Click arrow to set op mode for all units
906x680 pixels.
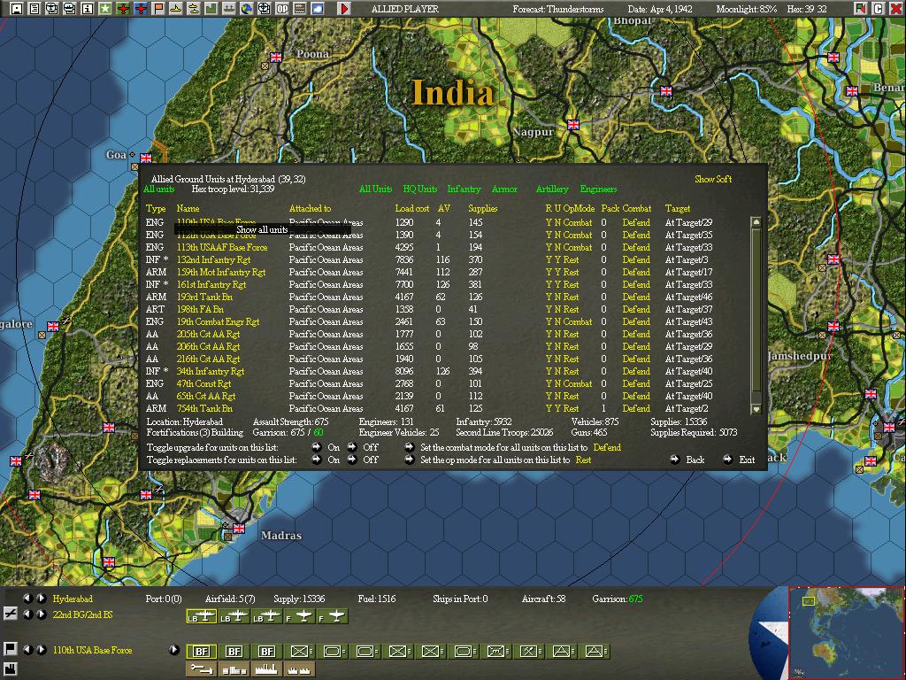click(409, 460)
